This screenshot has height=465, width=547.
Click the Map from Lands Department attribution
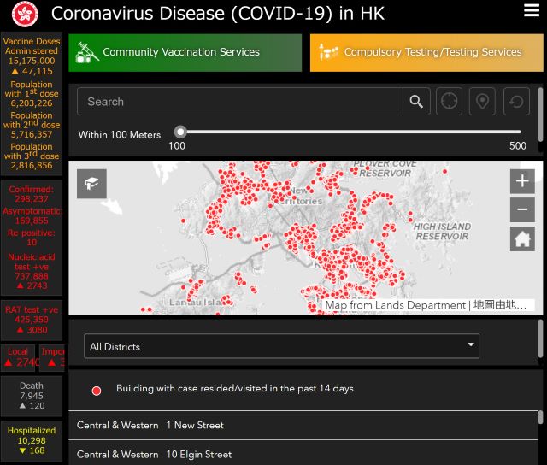tap(427, 305)
